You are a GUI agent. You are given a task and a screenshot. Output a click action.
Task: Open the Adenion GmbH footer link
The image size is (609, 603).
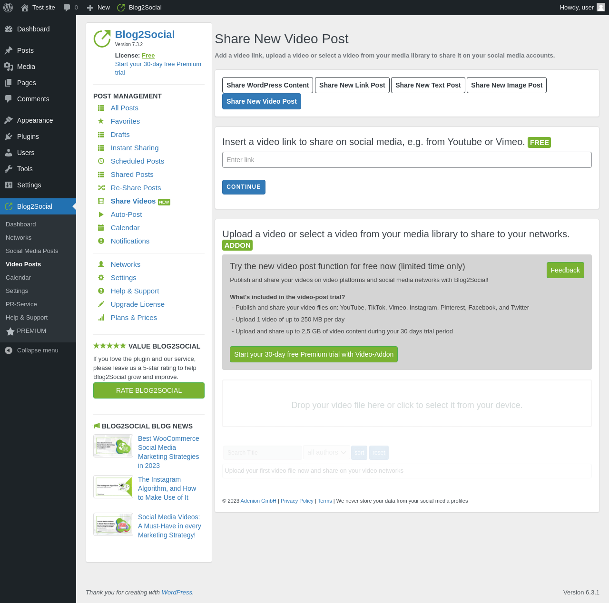258,501
